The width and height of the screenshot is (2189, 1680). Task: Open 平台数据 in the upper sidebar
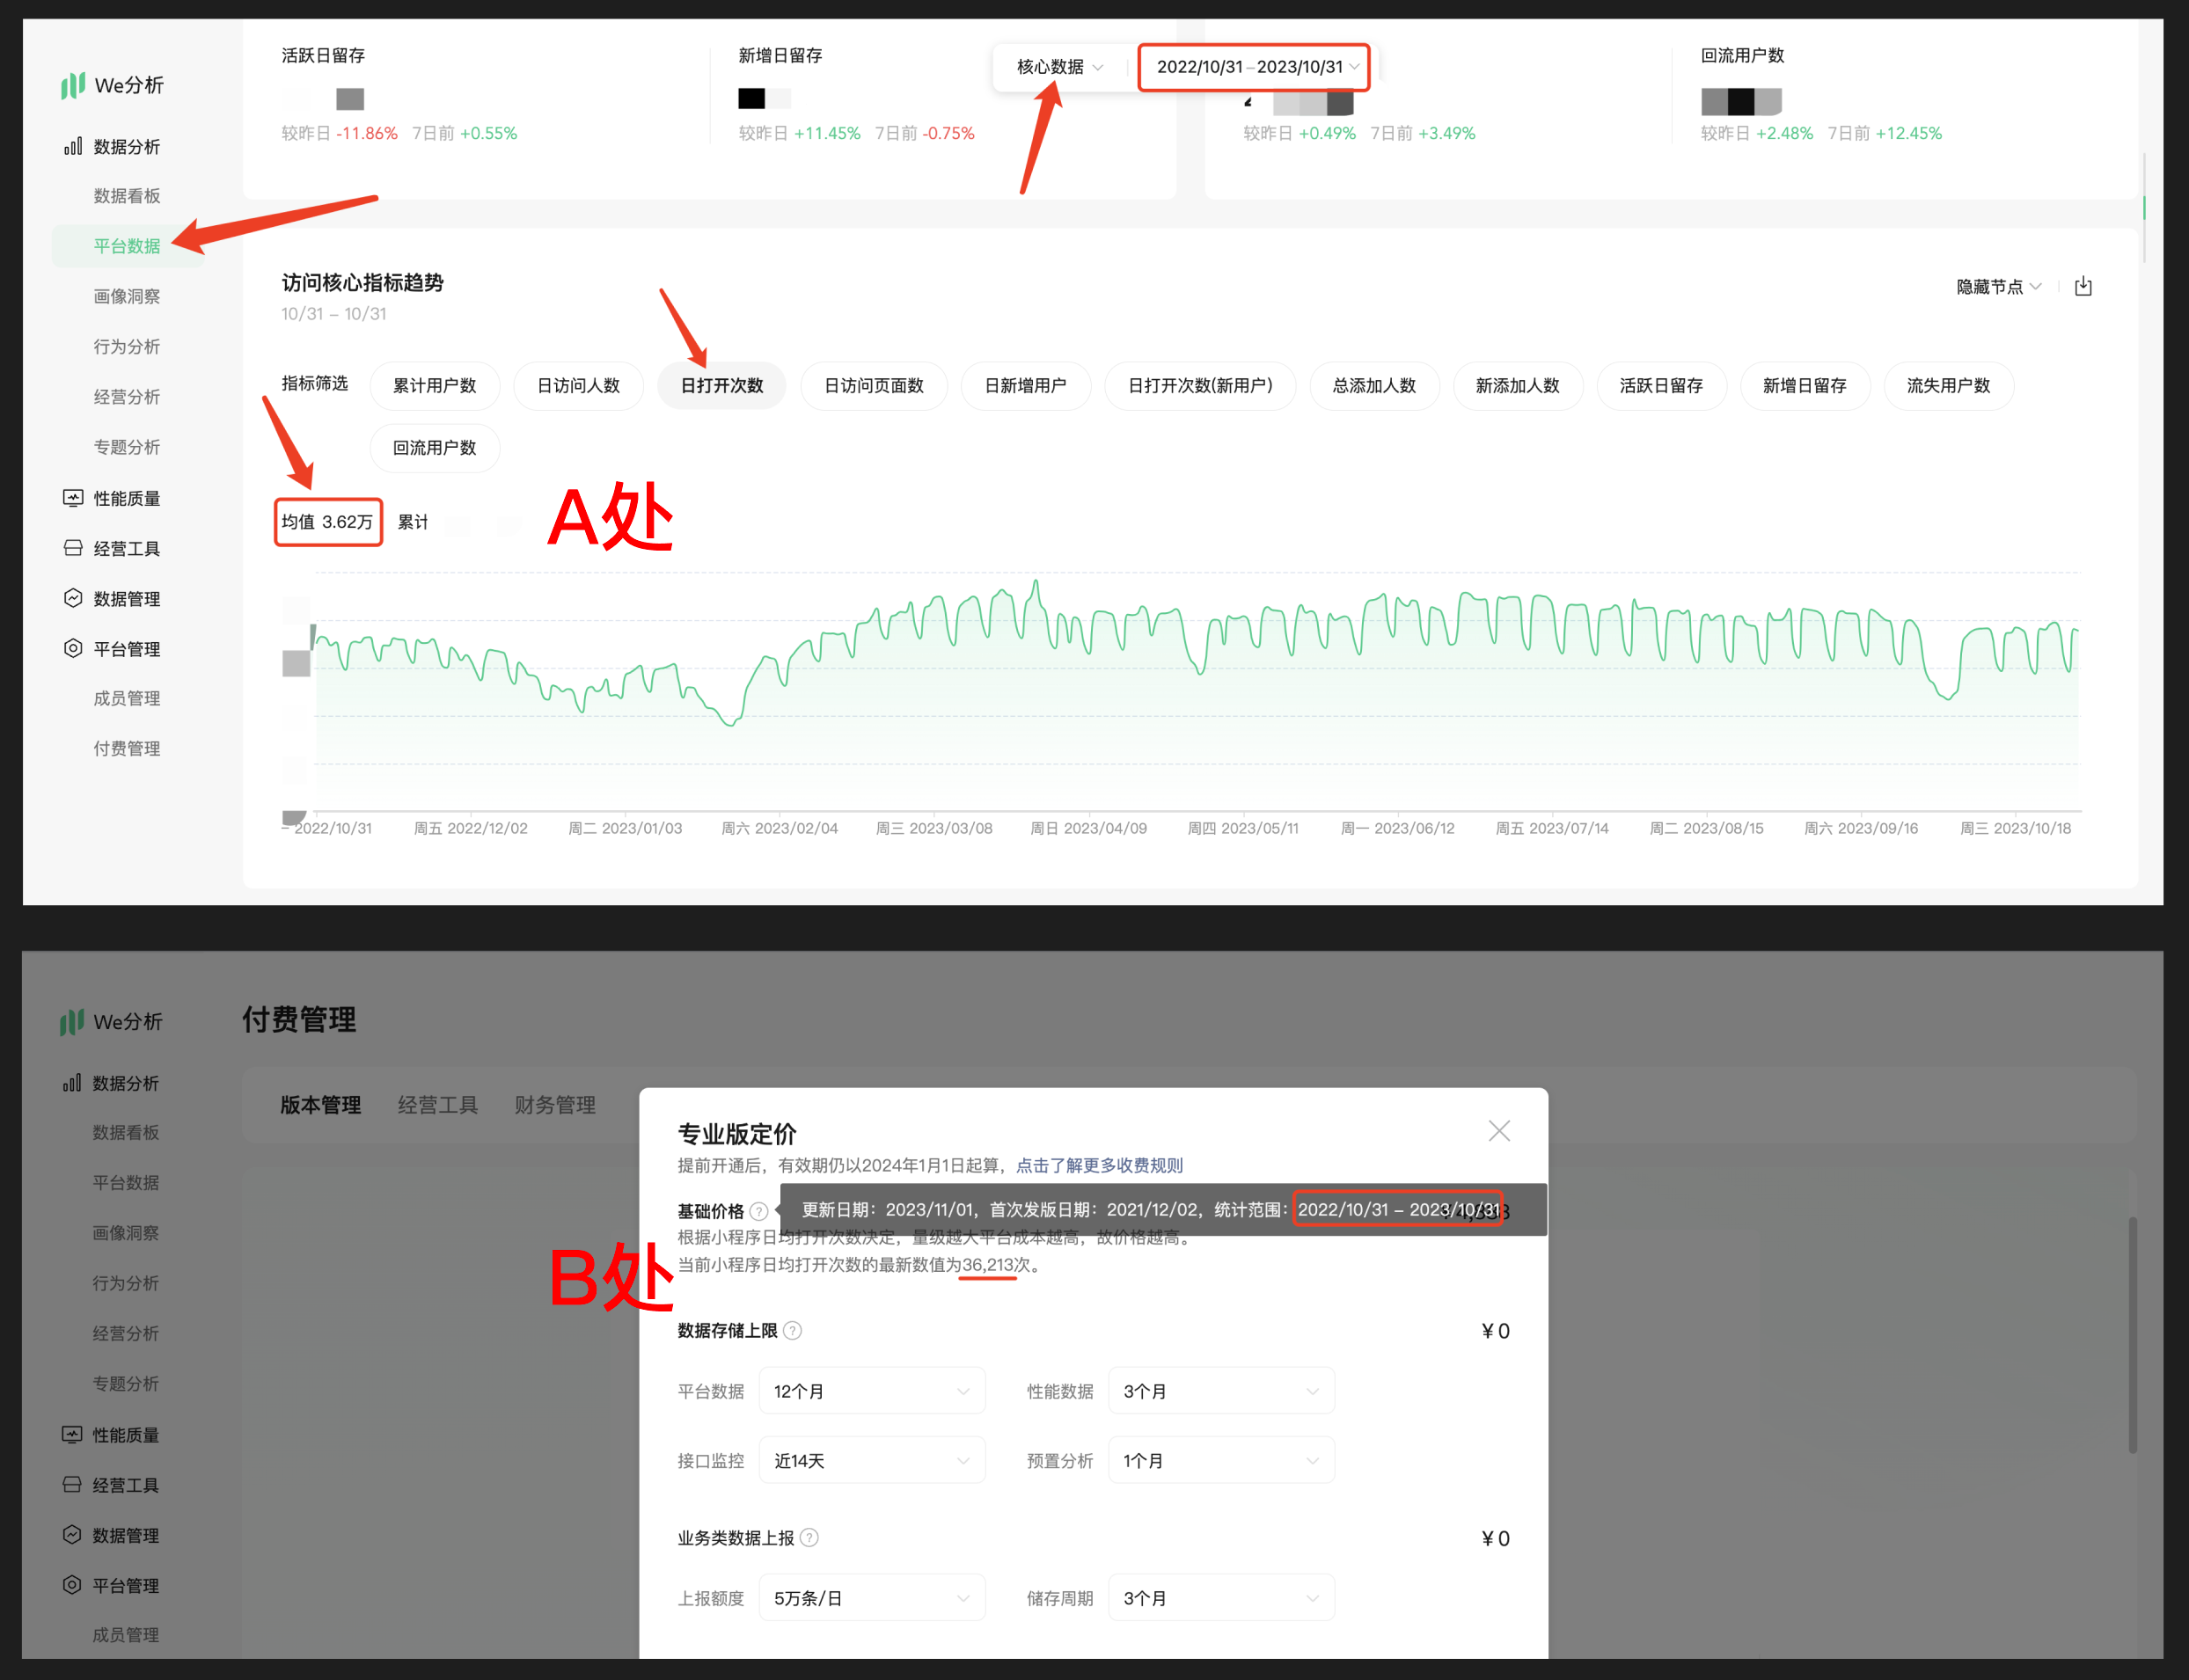coord(127,246)
